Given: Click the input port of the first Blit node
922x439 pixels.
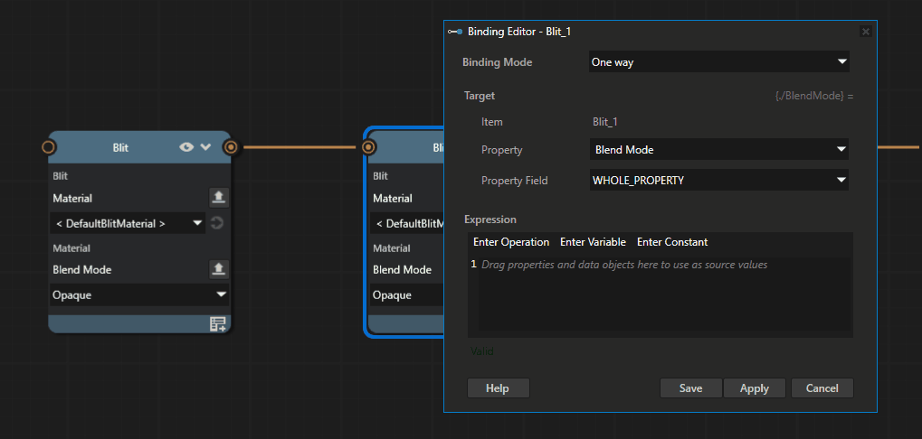Looking at the screenshot, I should coord(49,147).
